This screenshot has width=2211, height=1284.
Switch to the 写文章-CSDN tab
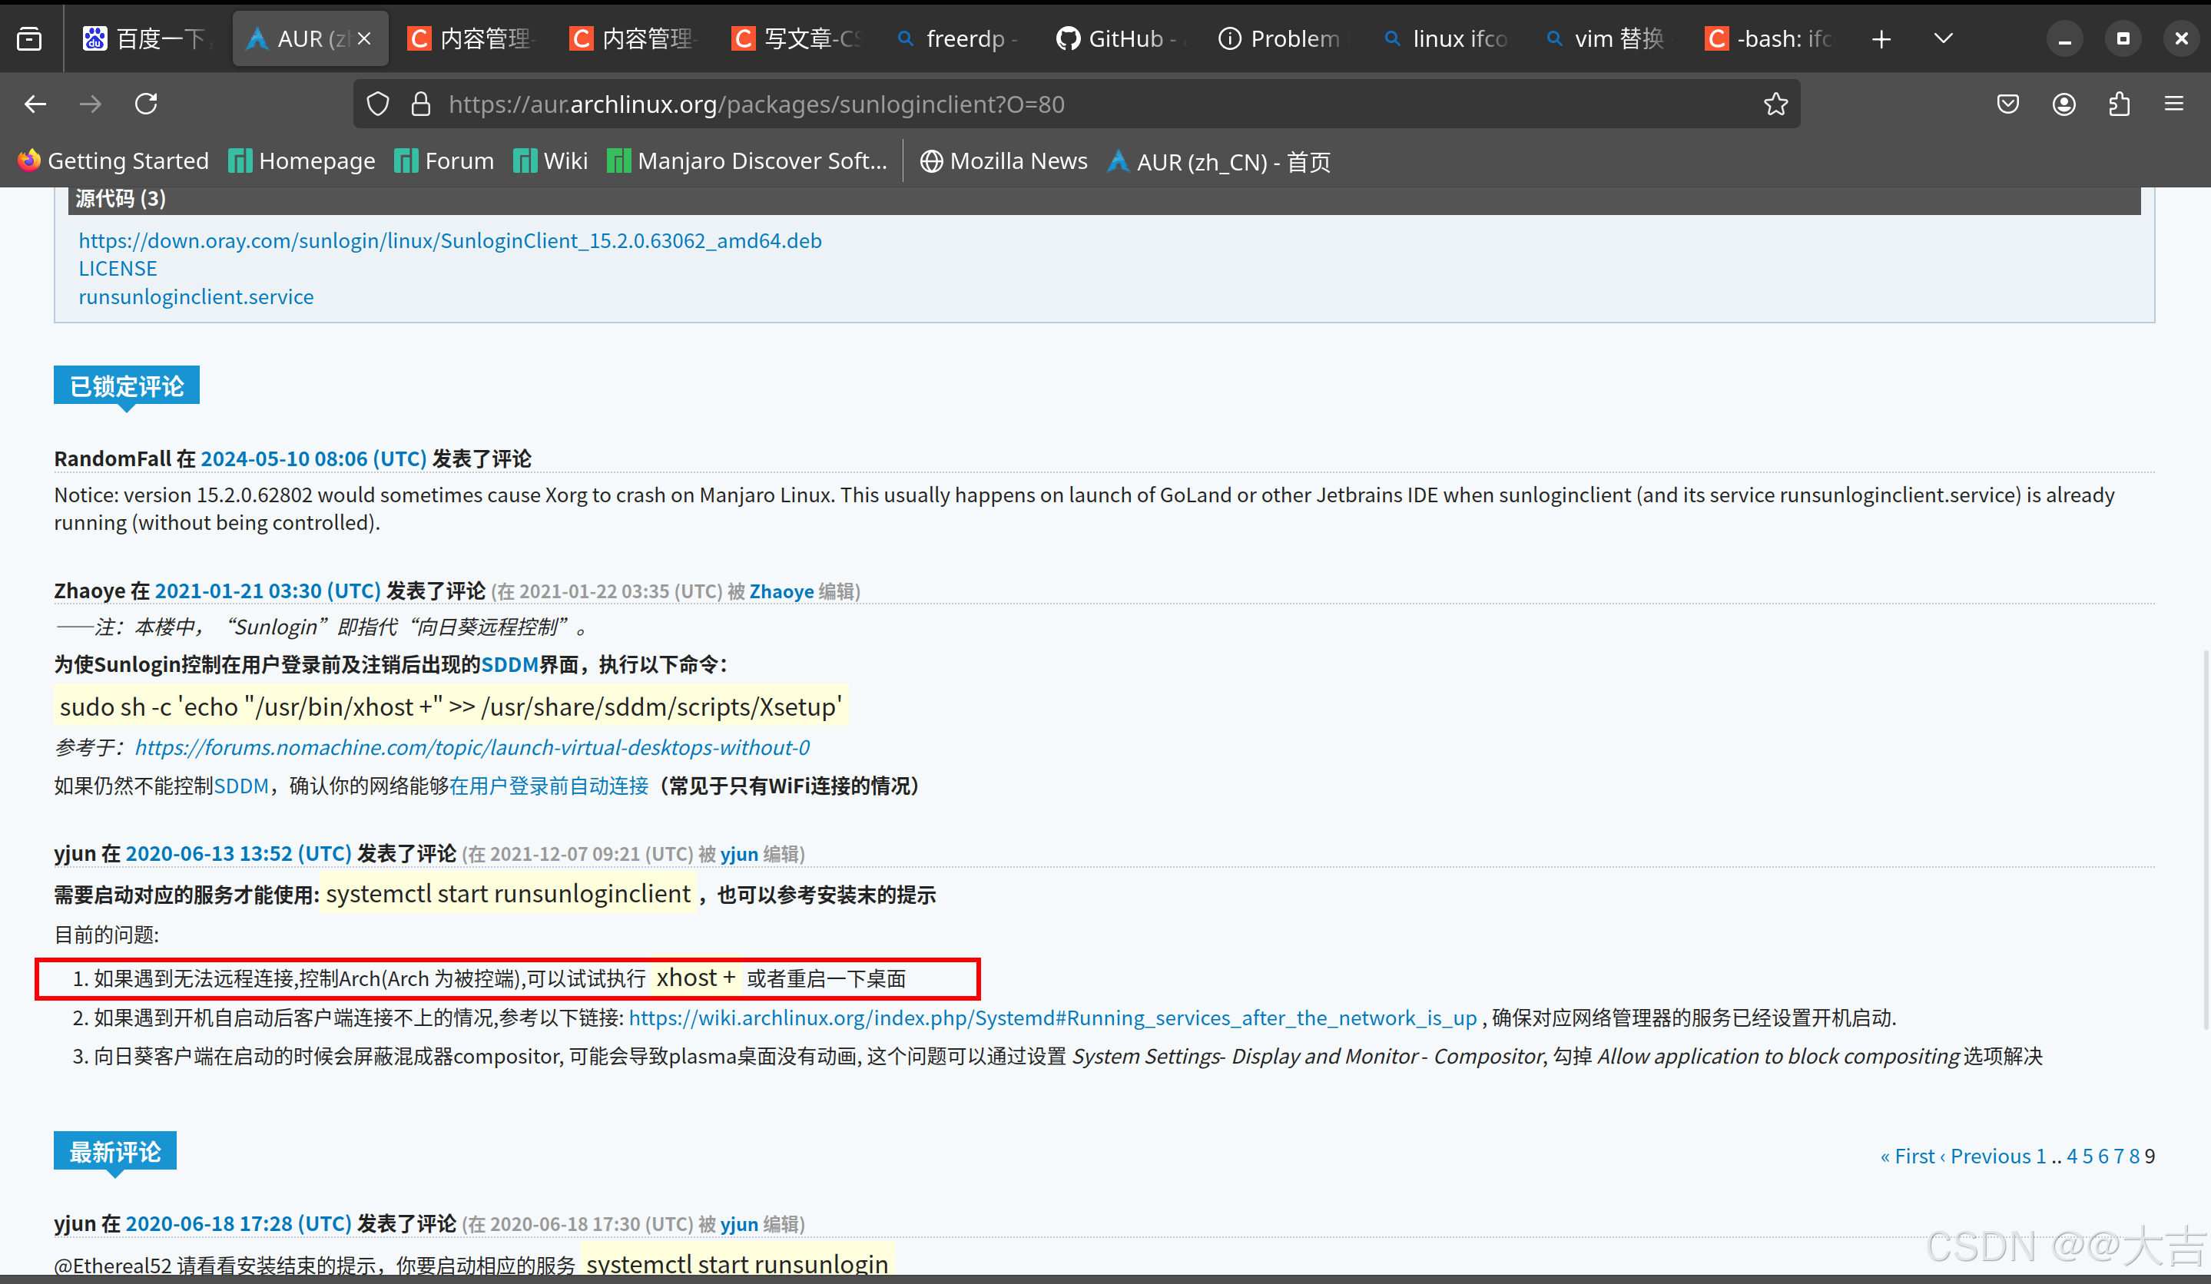click(795, 38)
